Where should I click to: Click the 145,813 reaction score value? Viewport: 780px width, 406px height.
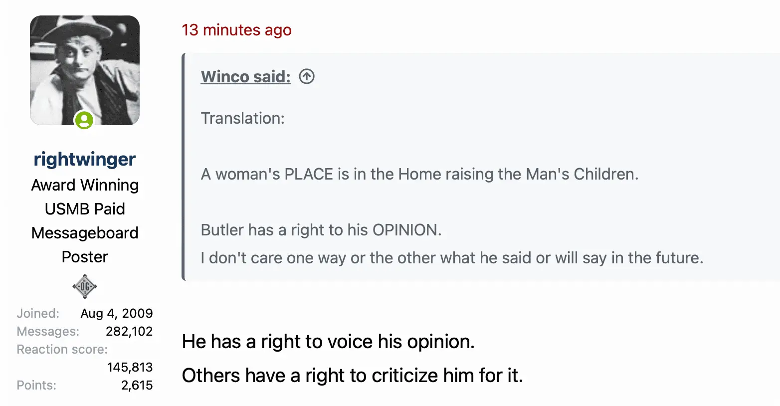(130, 367)
